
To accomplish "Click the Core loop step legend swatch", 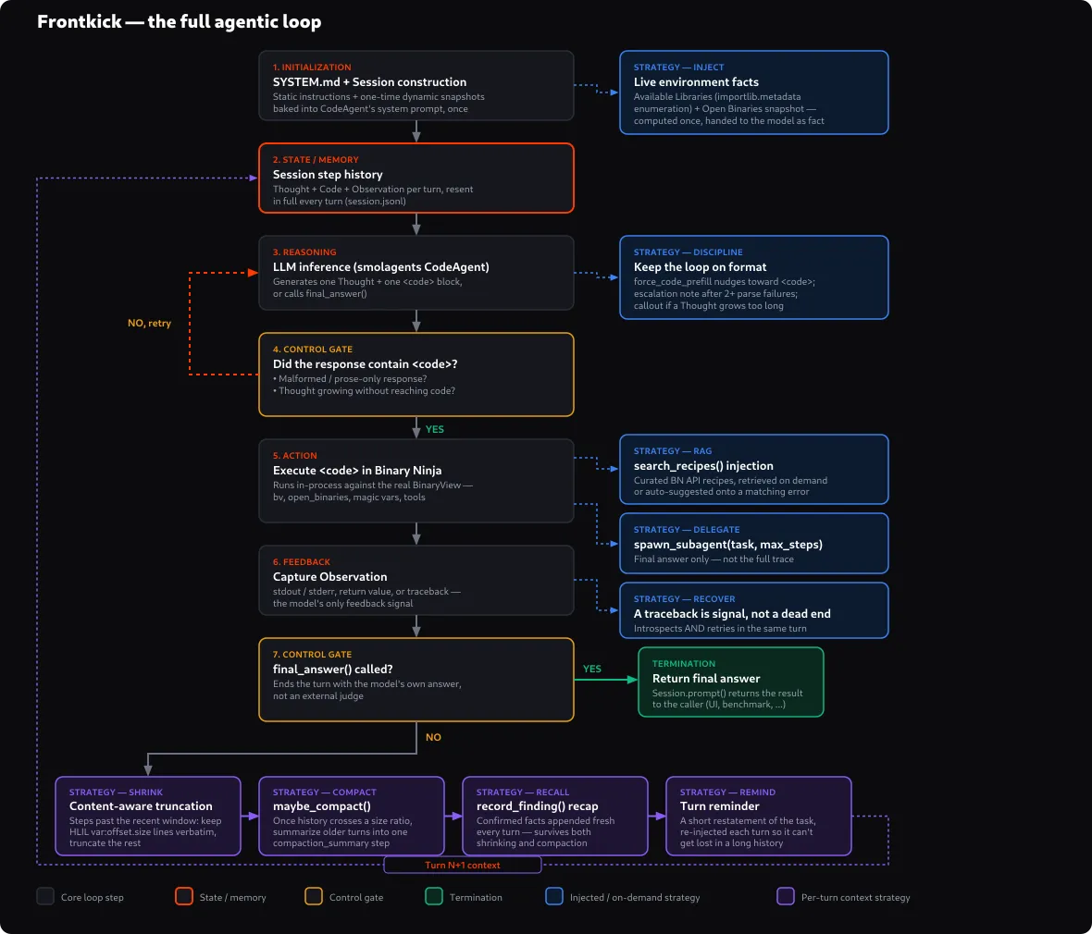I will click(45, 896).
